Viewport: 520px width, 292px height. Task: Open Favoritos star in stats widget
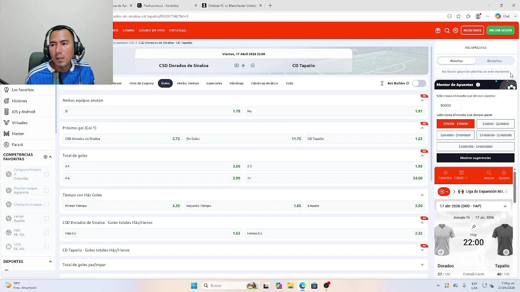click(x=445, y=173)
